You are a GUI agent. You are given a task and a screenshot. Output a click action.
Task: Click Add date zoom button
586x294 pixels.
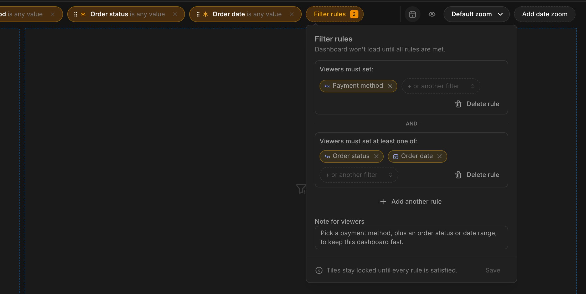(x=544, y=14)
